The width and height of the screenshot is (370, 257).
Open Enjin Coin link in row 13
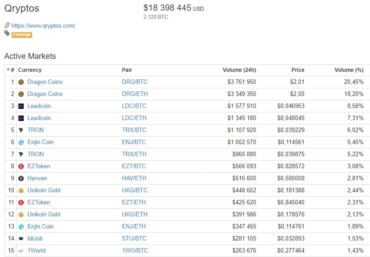click(x=40, y=226)
